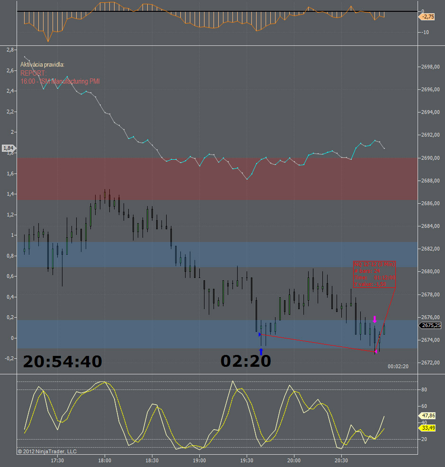The height and width of the screenshot is (467, 445).
Task: Click the 1,6 left axis label
Action: [x=10, y=173]
